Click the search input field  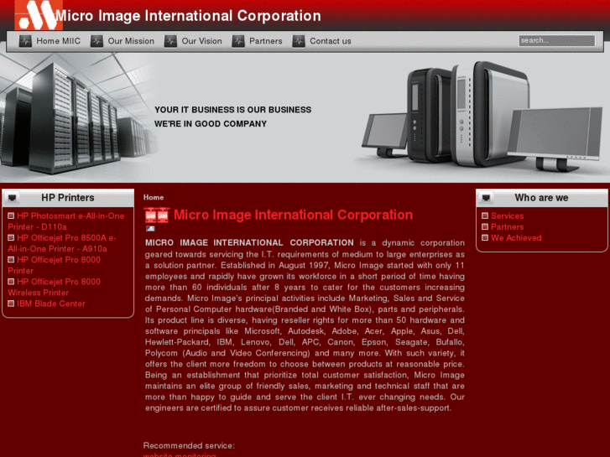[556, 40]
